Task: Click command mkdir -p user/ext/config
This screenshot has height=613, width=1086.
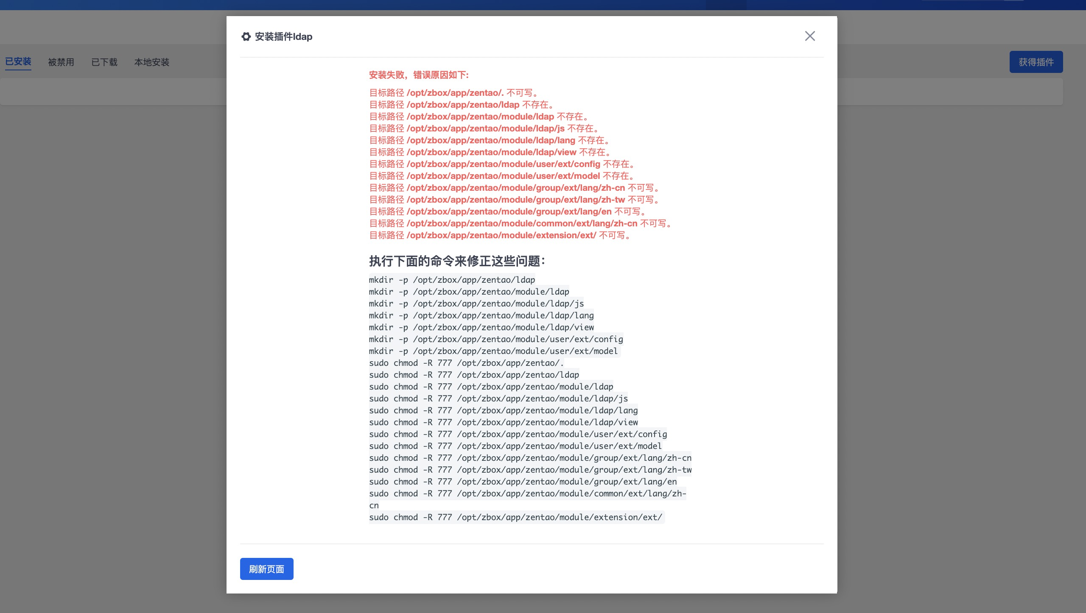Action: (x=496, y=339)
